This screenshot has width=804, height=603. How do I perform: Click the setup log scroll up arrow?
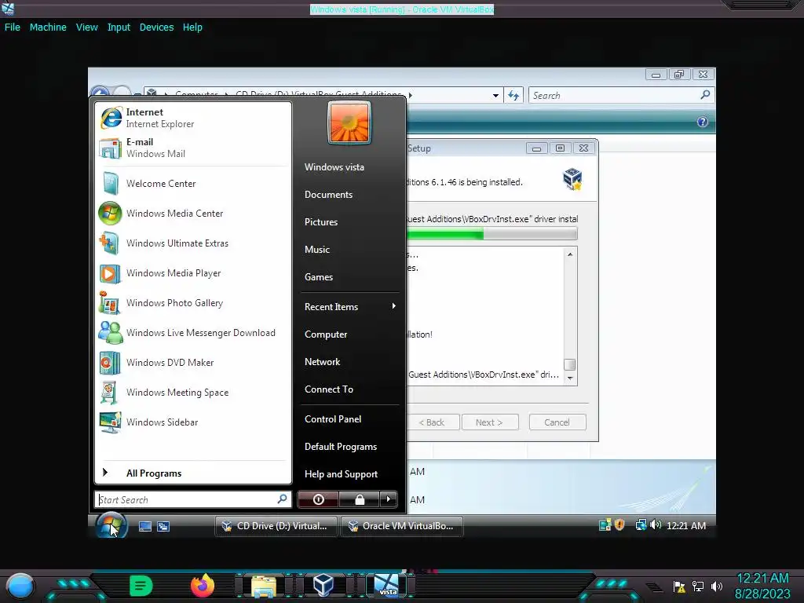tap(570, 254)
